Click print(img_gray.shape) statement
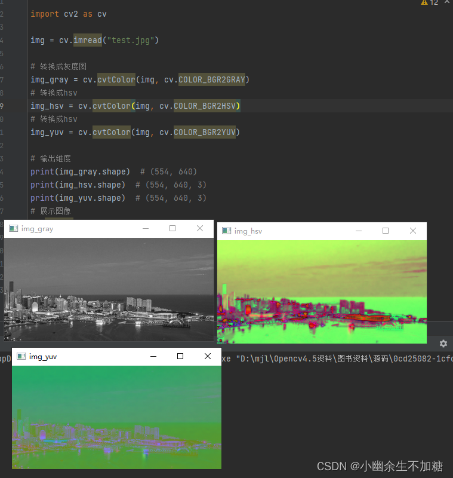Screen dimensions: 453x478 (x=80, y=171)
